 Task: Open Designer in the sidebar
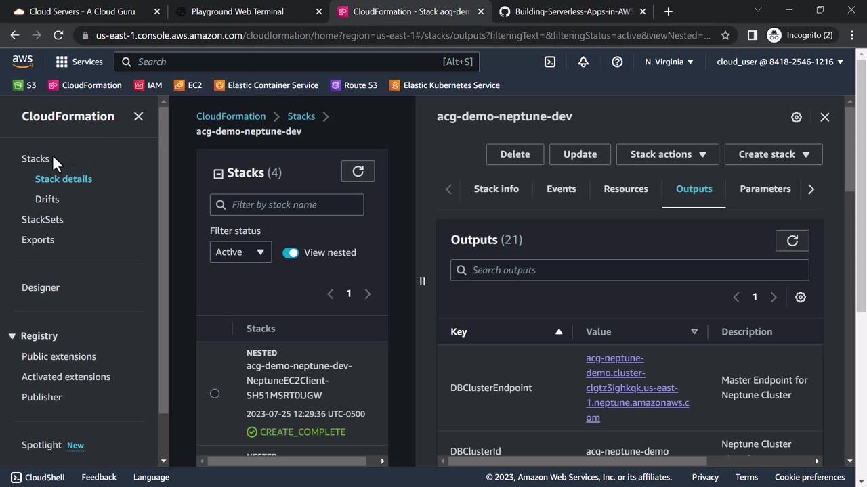[41, 288]
